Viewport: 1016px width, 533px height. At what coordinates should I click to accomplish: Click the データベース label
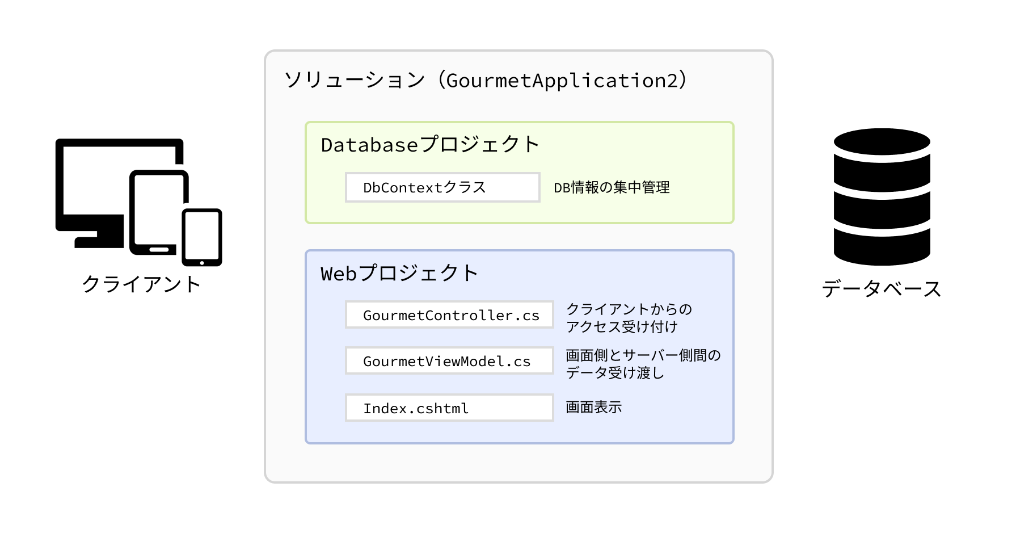pos(882,288)
